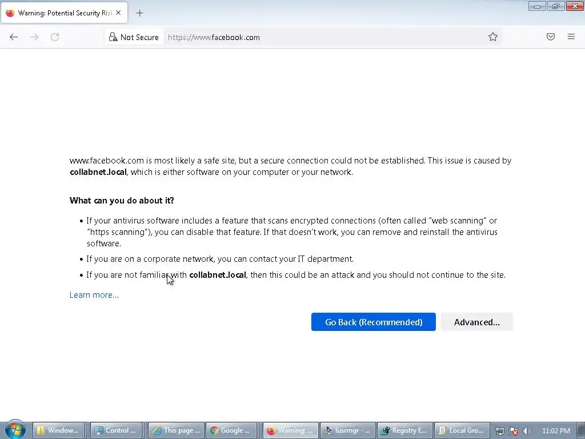Reload the current page
This screenshot has height=439, width=585.
55,37
